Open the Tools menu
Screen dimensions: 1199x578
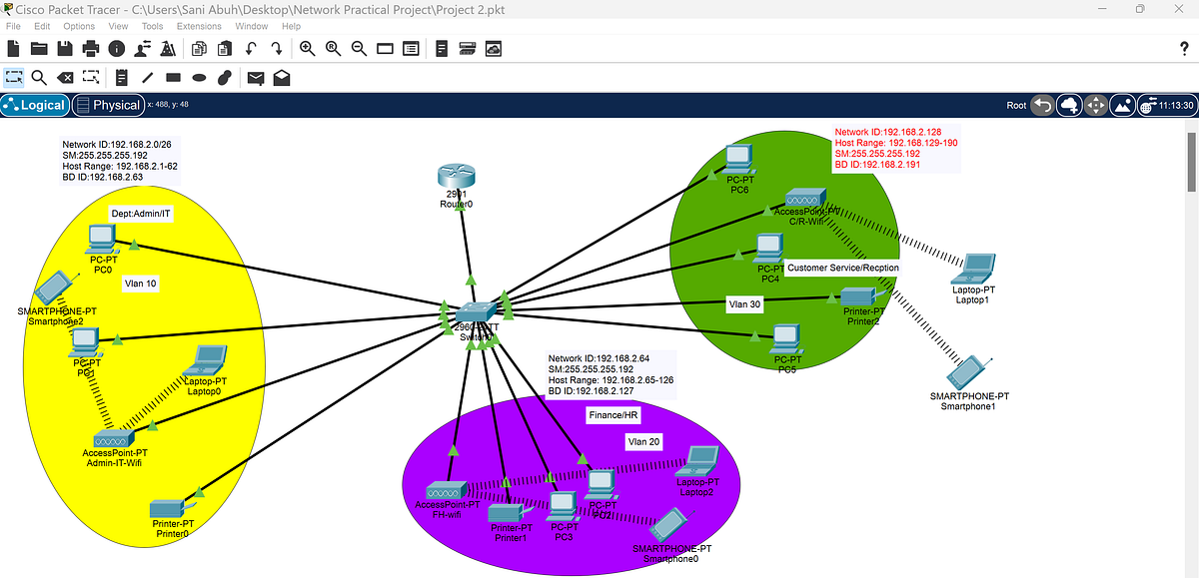tap(152, 26)
